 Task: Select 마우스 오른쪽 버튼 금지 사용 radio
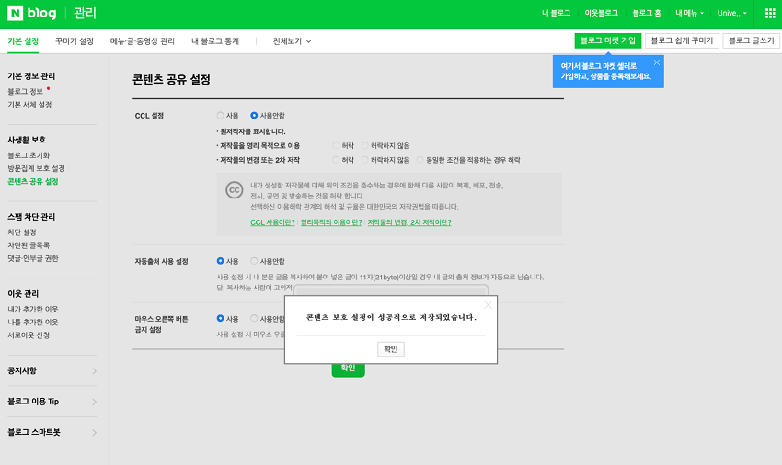[x=220, y=319]
